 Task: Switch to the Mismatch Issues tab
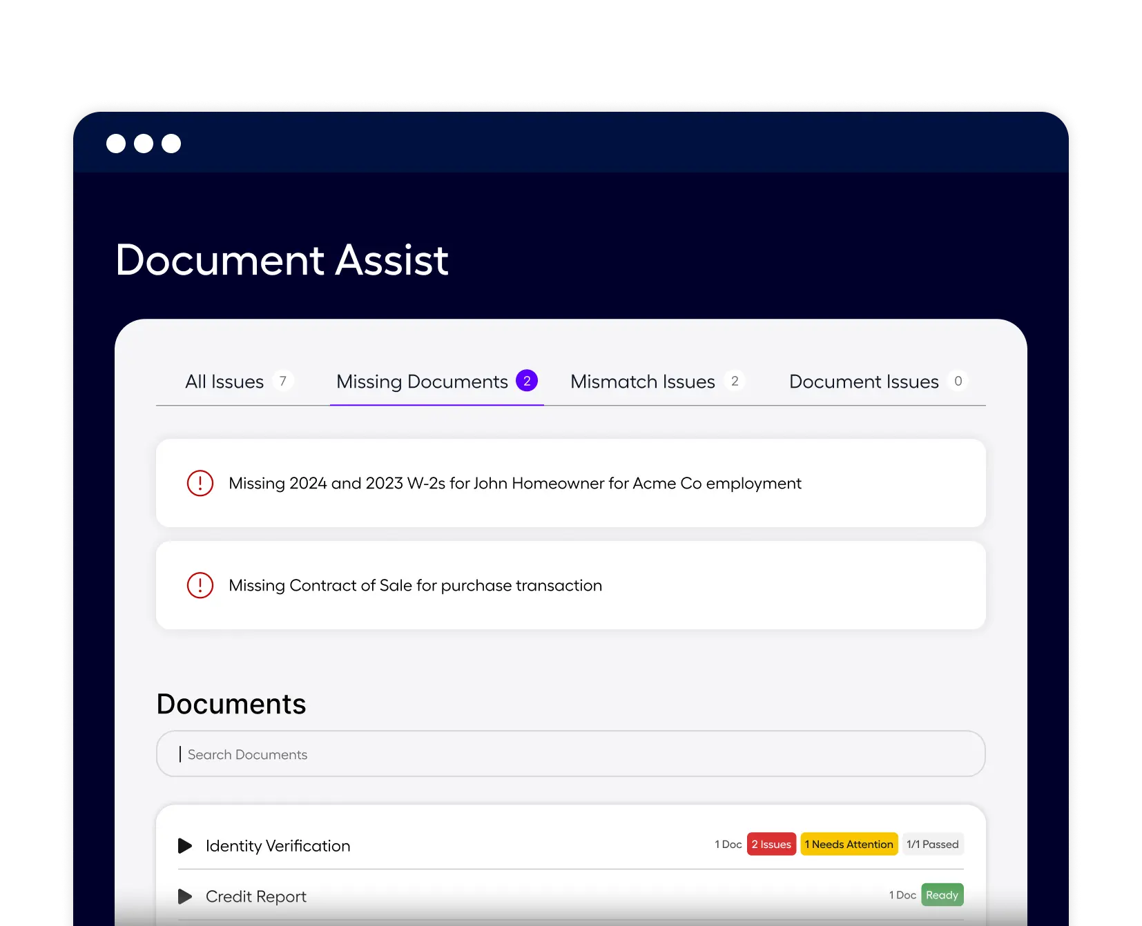tap(657, 382)
